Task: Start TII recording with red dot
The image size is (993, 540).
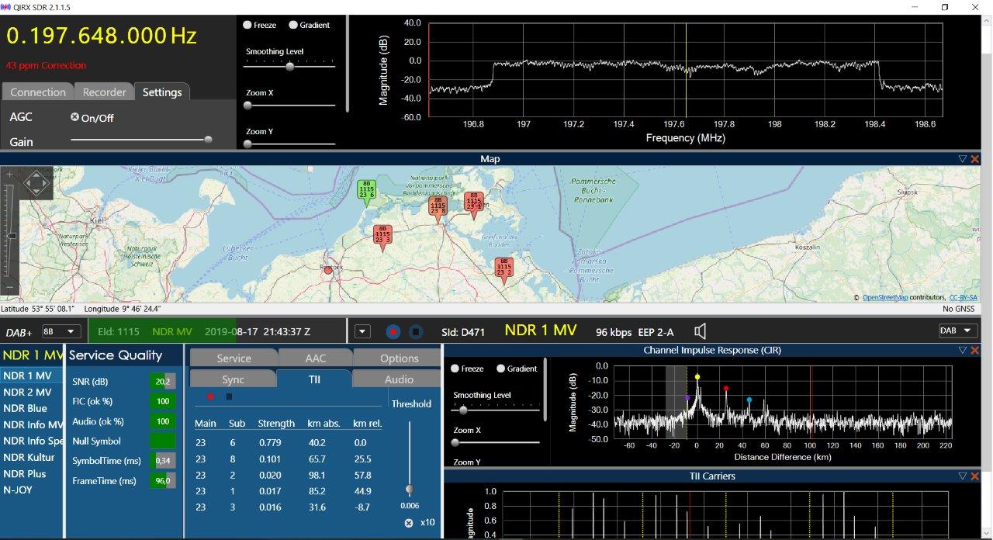Action: [210, 396]
